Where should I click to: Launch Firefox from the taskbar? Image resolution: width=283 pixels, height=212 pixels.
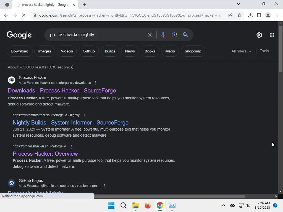point(148,205)
